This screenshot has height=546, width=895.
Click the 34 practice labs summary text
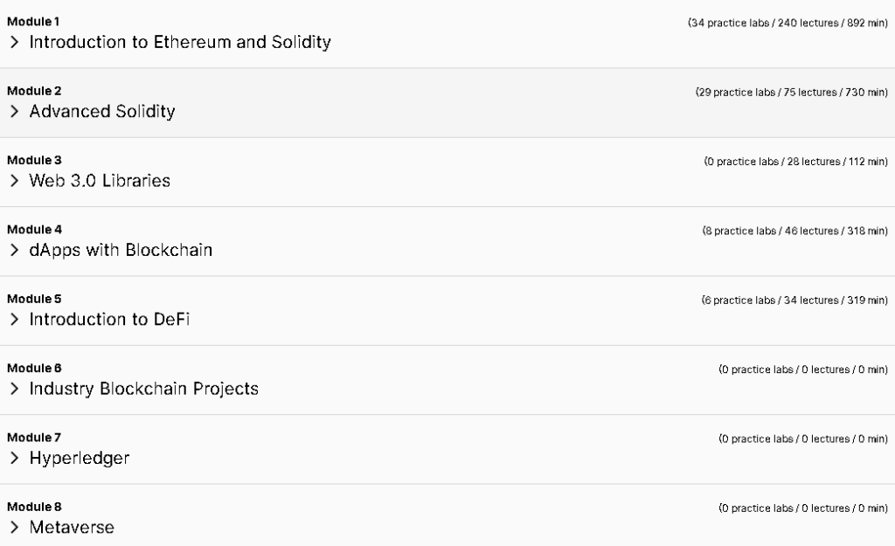pyautogui.click(x=787, y=23)
